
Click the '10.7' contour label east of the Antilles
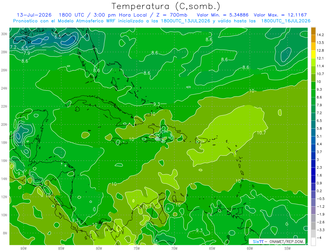point(261,133)
